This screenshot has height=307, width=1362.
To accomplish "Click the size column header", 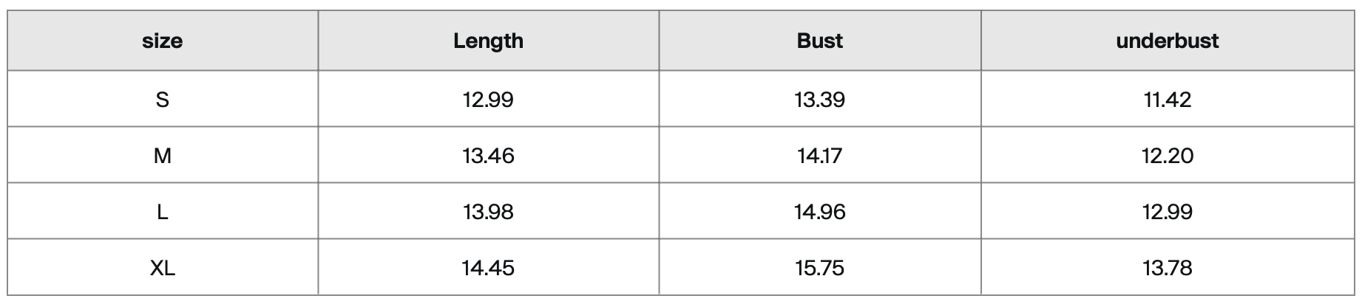I will 162,41.
